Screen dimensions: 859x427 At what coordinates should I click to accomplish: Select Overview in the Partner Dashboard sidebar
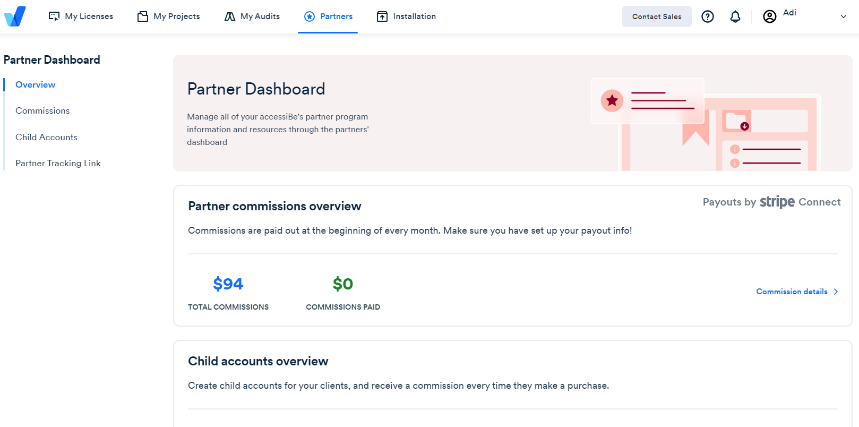[x=35, y=84]
